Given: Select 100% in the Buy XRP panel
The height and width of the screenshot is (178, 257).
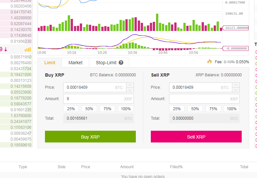Looking at the screenshot, I should click(126, 109).
